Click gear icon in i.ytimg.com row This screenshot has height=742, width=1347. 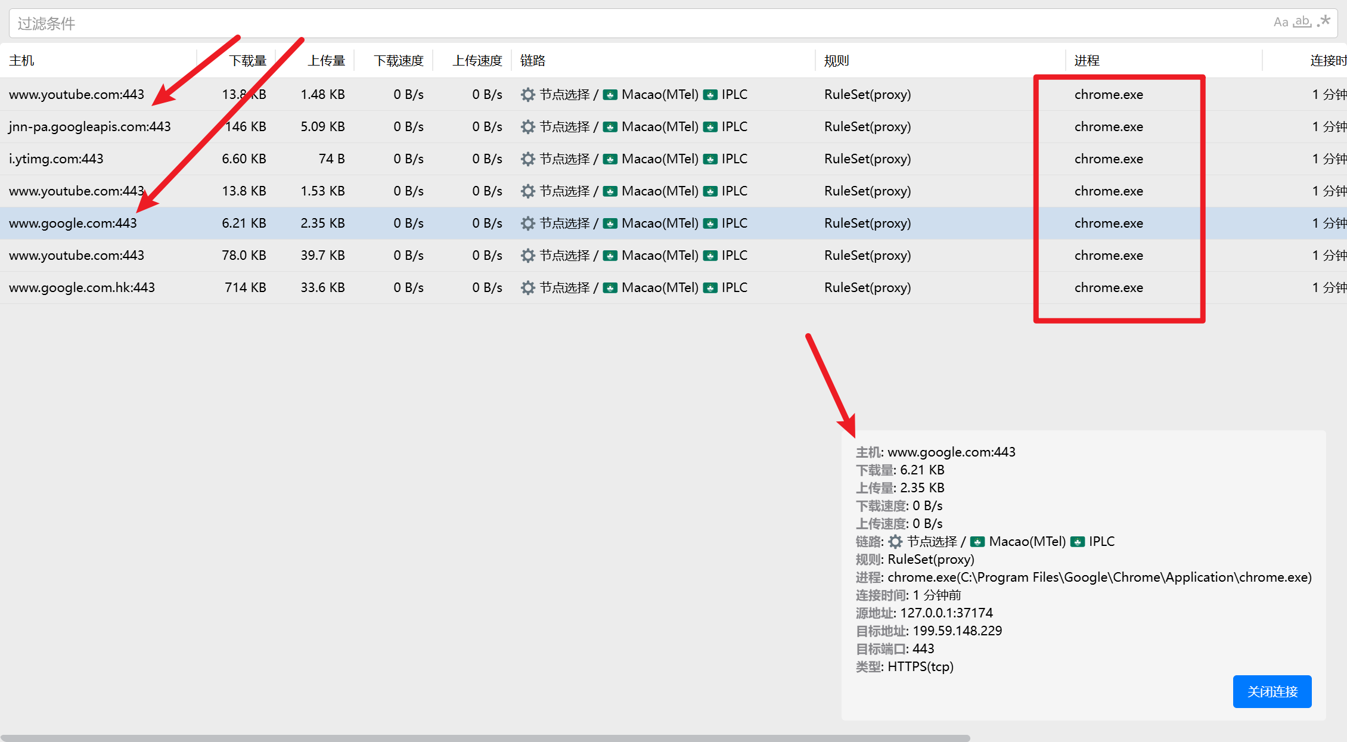pyautogui.click(x=527, y=159)
